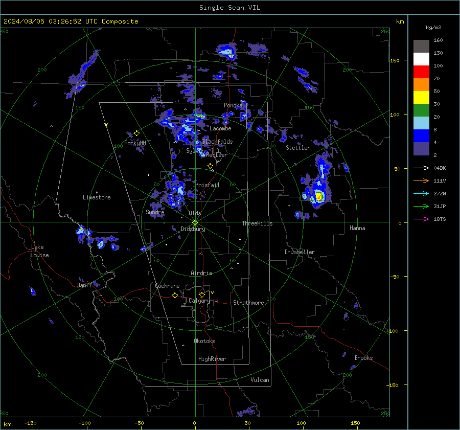Screen dimensions: 460x430
Task: Click the cyan 27ZW arrow icon
Action: click(421, 193)
